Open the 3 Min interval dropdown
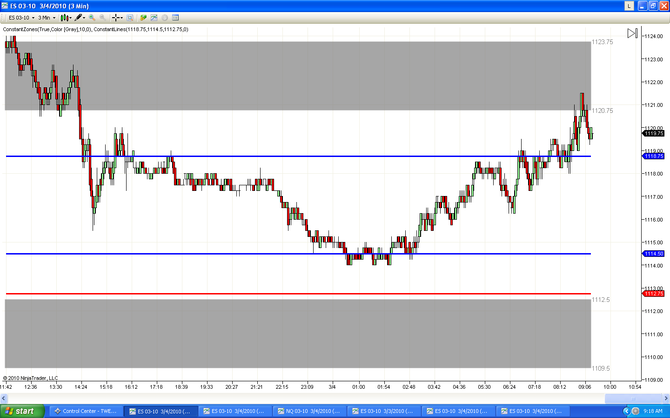Viewport: 670px width, 418px height. click(47, 18)
